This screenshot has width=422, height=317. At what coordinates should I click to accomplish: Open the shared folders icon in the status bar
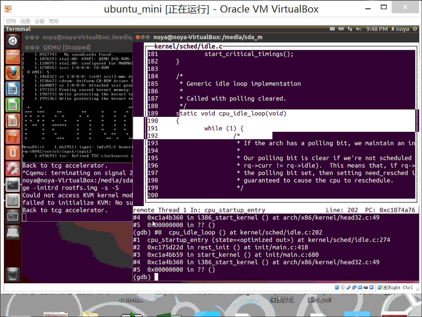[359, 287]
